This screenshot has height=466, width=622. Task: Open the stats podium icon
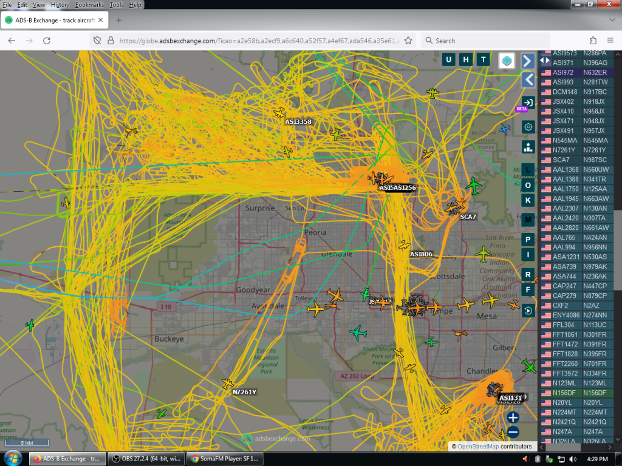click(528, 147)
